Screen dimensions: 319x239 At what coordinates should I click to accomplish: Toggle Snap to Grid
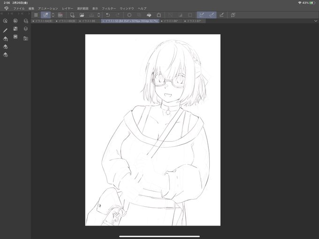[x=221, y=15]
